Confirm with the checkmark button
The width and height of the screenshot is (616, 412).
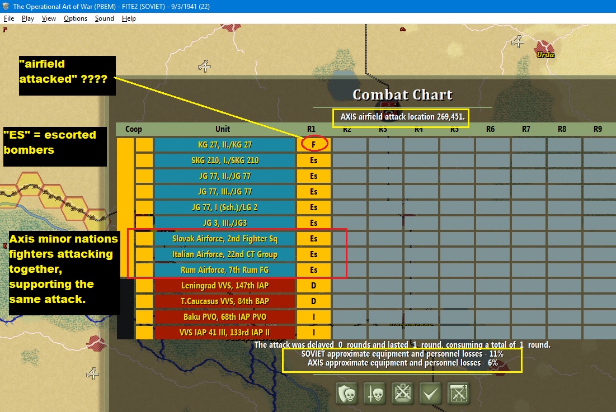click(x=431, y=393)
